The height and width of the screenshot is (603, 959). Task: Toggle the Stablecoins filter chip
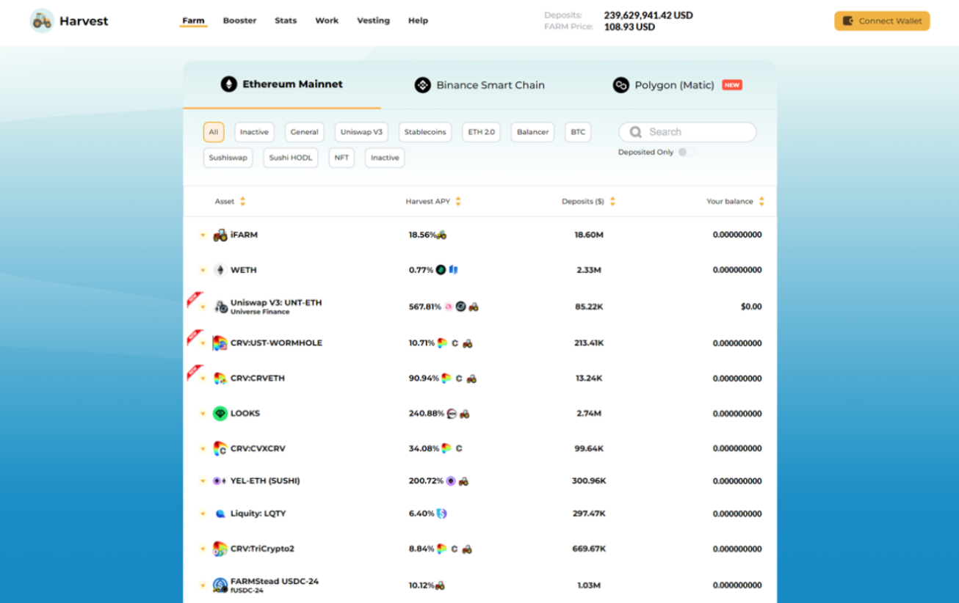pos(425,132)
